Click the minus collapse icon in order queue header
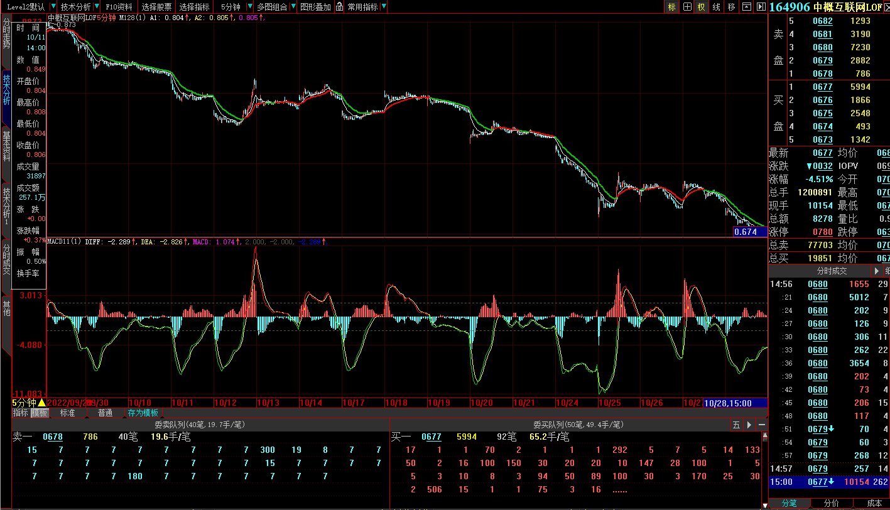 (x=762, y=425)
